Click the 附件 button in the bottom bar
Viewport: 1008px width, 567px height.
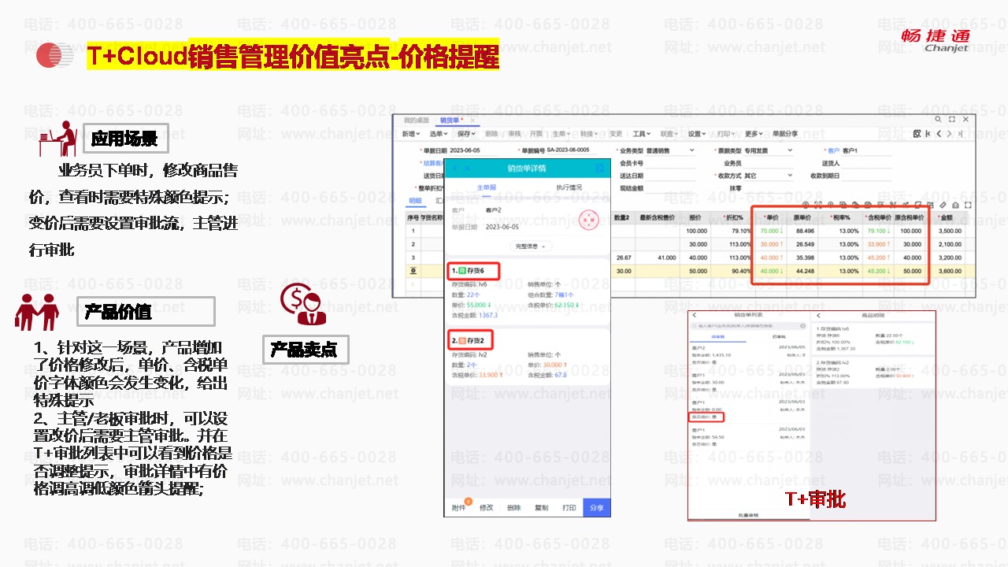[458, 508]
